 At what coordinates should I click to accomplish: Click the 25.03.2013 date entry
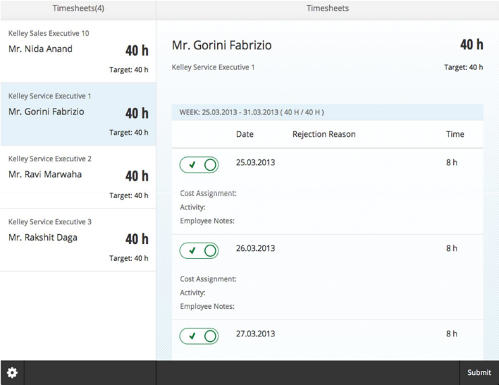coord(255,162)
